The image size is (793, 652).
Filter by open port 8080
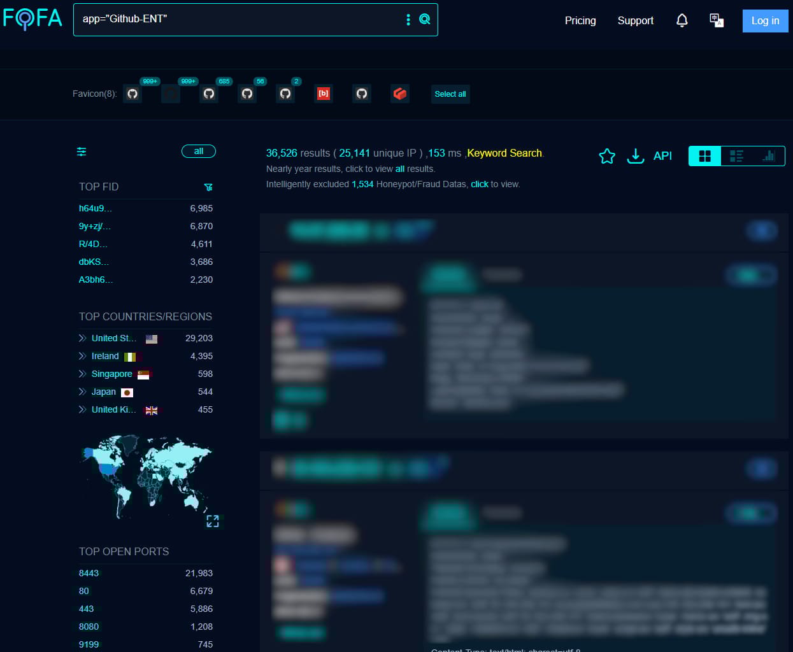coord(89,627)
